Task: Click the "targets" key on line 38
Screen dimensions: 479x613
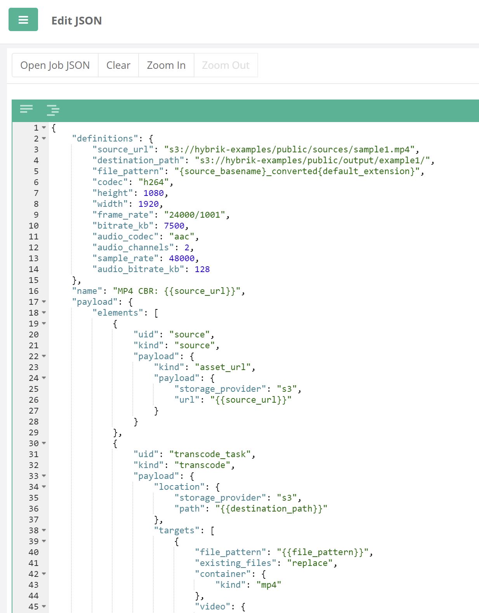Action: click(176, 531)
